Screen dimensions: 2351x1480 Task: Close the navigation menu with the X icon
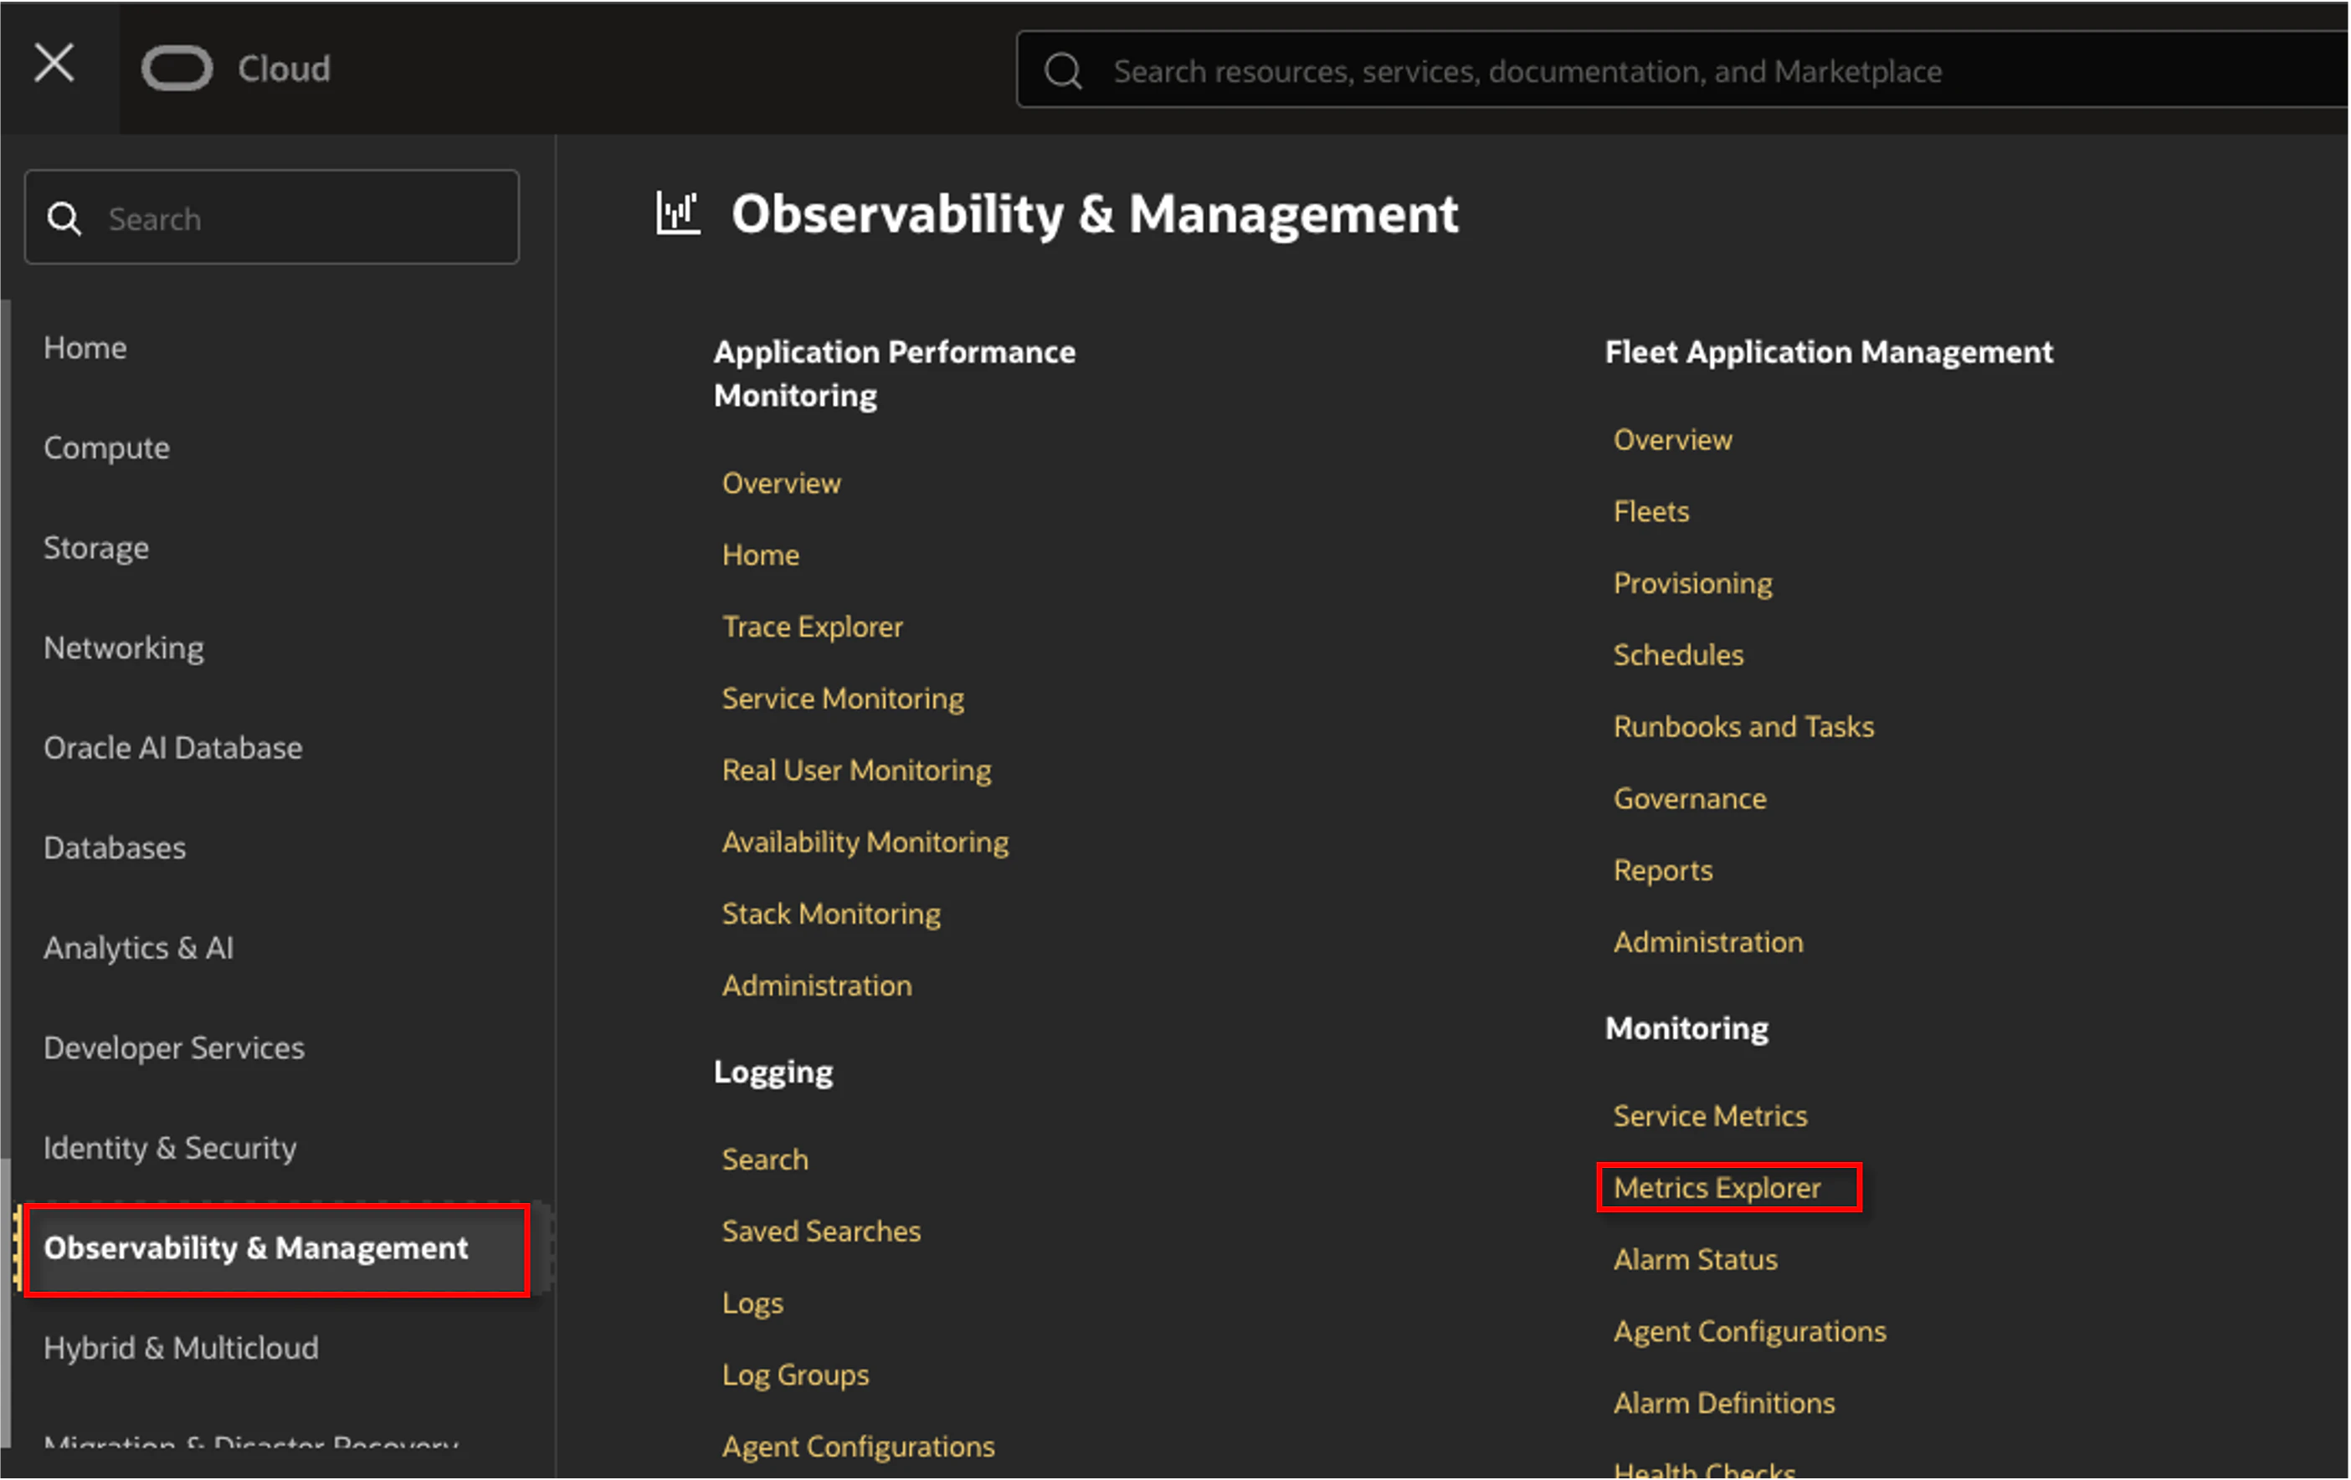(x=54, y=64)
